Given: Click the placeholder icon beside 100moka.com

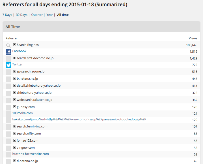Looking at the screenshot, I should tap(8, 114).
